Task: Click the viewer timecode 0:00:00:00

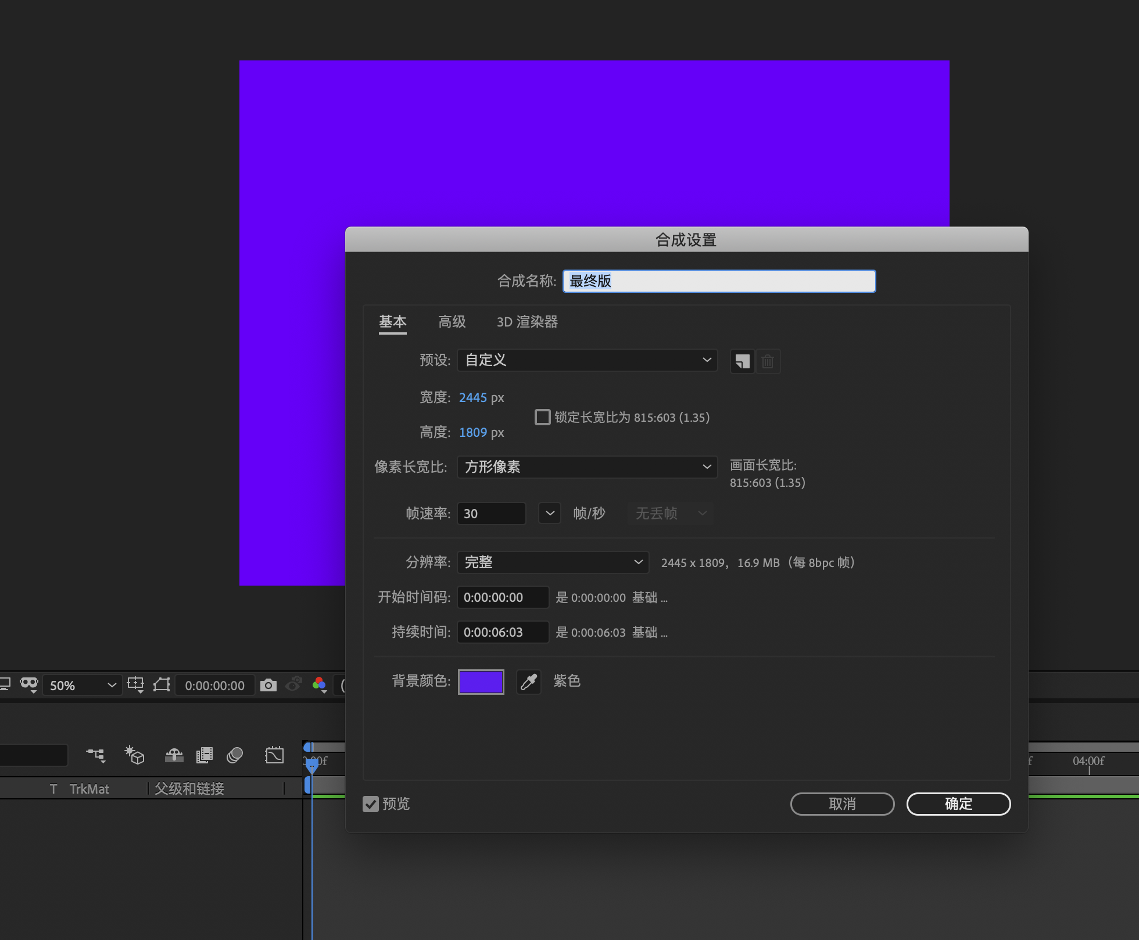Action: [x=214, y=686]
